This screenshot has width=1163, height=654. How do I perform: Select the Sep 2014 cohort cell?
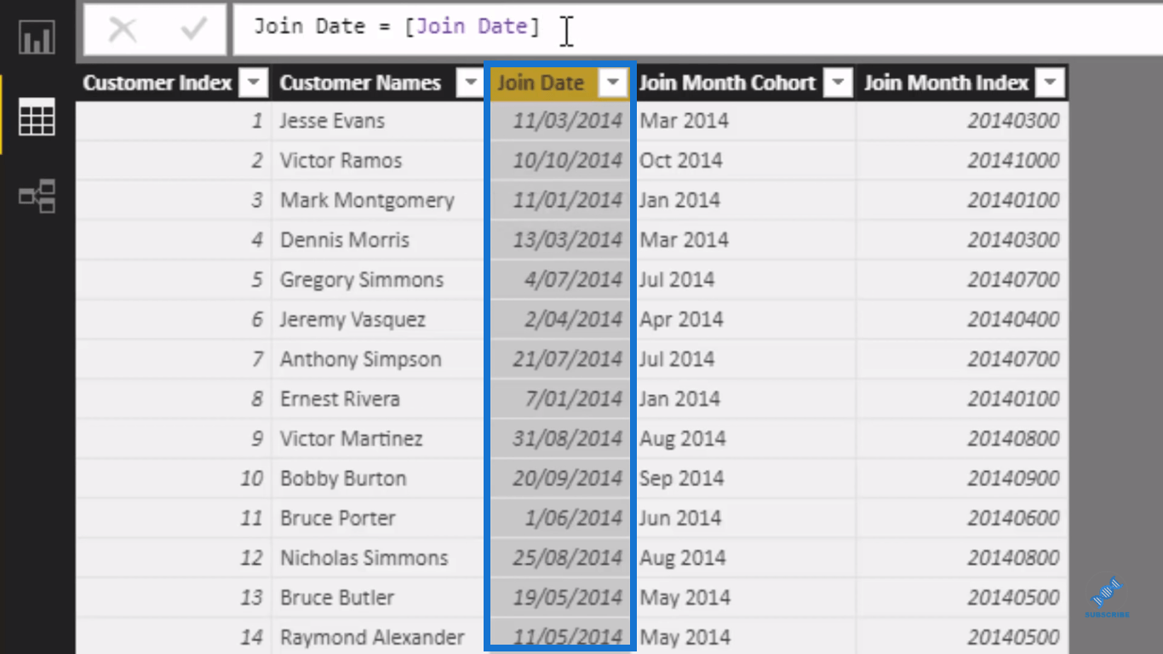[744, 479]
